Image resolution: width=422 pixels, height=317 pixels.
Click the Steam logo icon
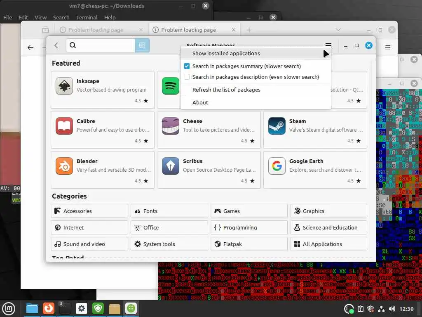[277, 126]
